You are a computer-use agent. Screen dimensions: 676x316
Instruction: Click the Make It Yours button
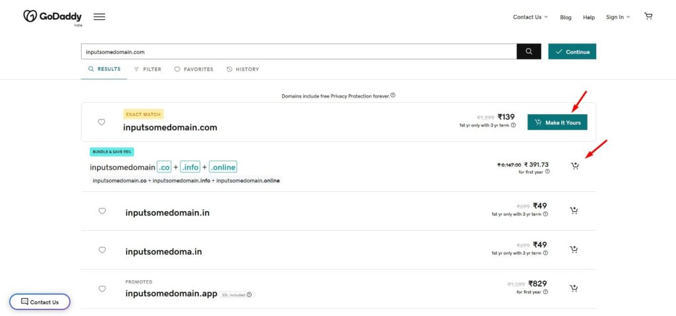click(x=557, y=122)
